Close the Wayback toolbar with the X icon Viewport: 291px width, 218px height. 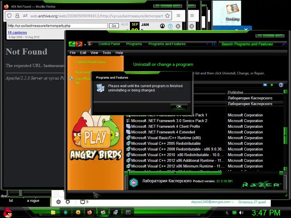click(x=178, y=26)
